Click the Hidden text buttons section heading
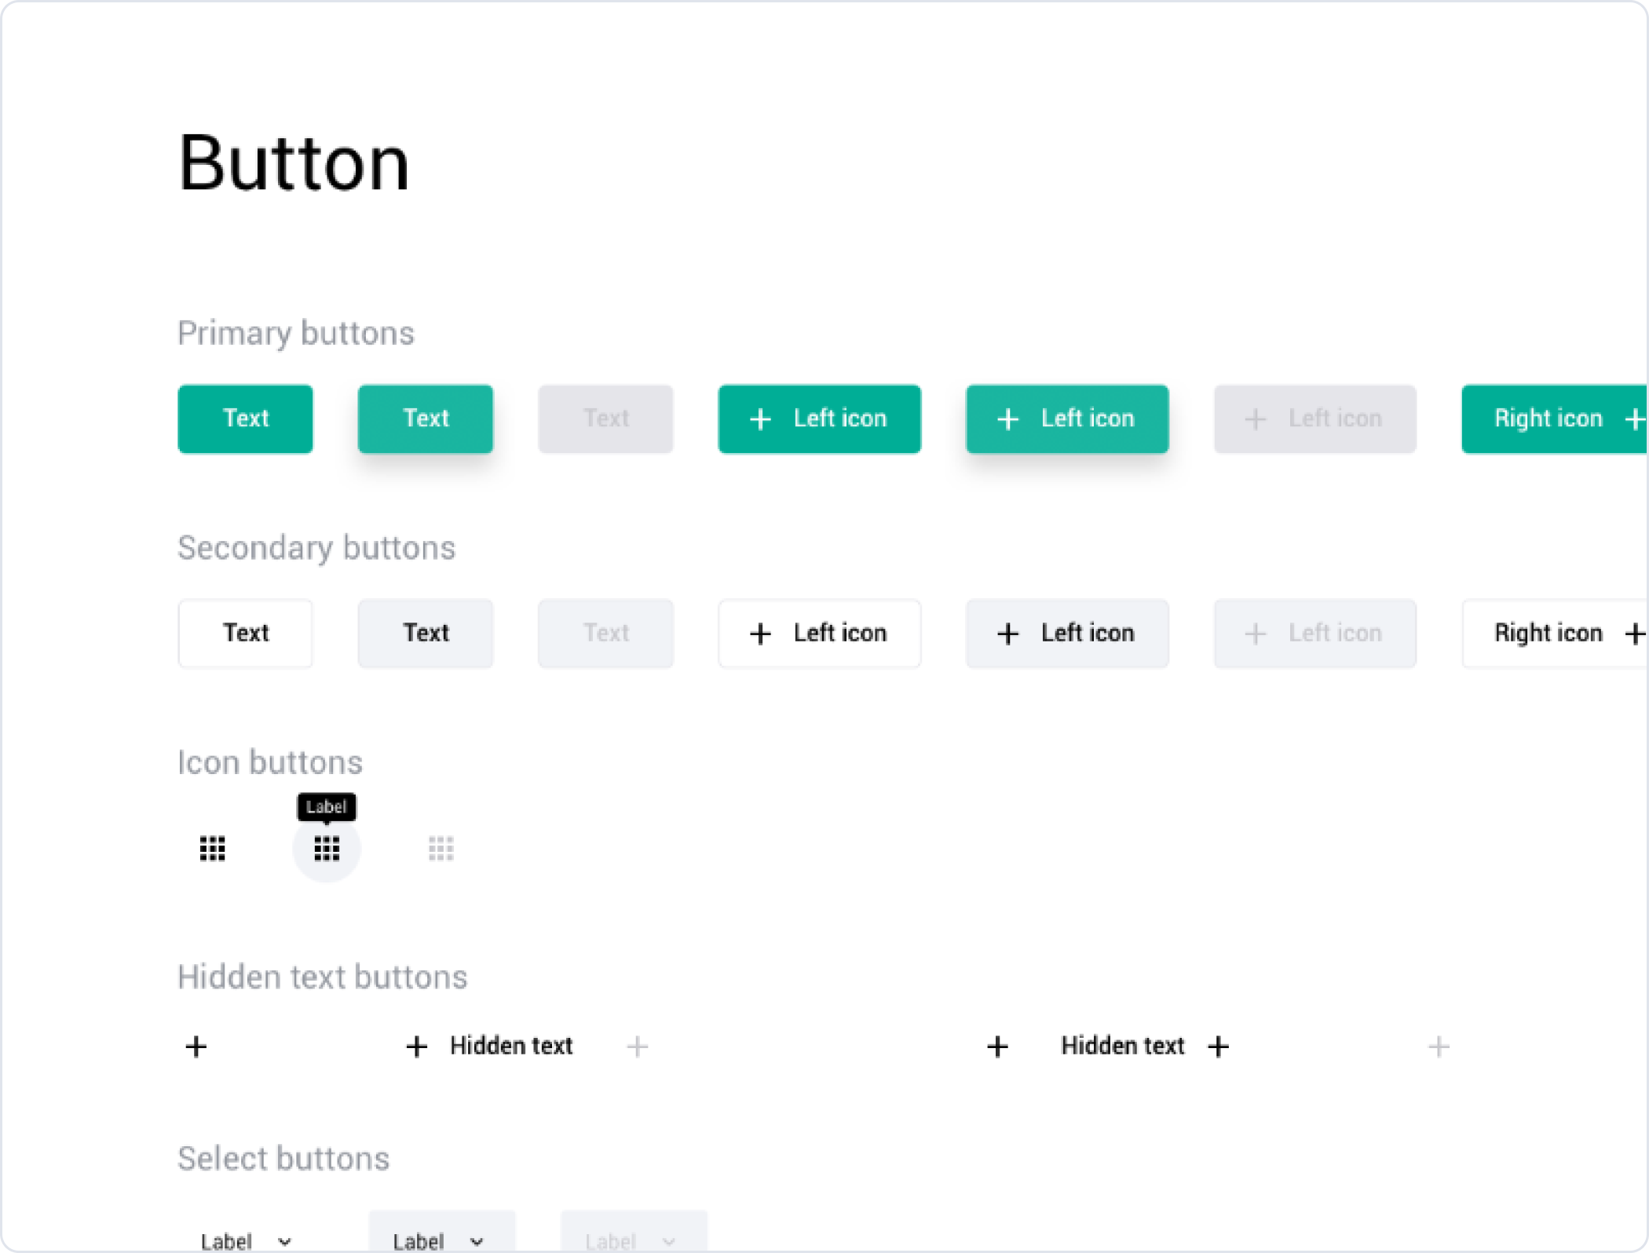The image size is (1649, 1253). [x=323, y=977]
